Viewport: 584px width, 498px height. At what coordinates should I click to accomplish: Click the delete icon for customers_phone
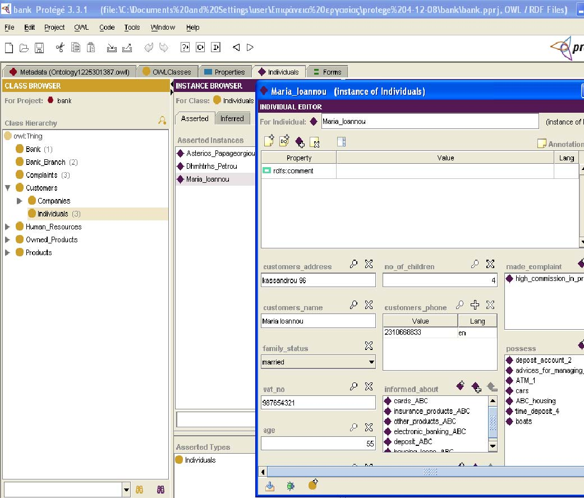coord(490,305)
